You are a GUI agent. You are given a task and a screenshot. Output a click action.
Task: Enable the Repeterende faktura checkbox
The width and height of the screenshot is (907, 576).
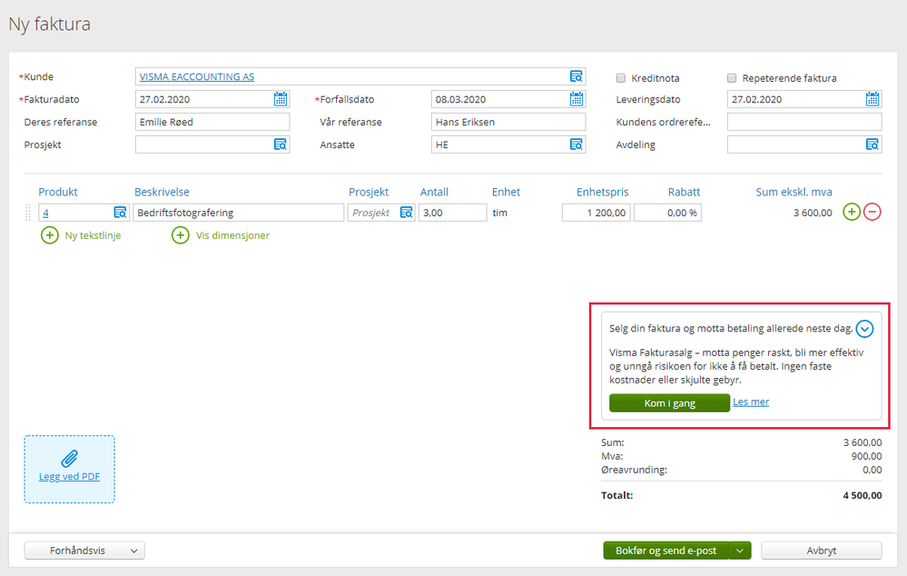point(732,77)
